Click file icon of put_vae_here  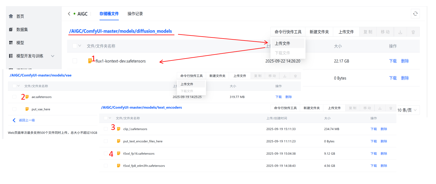pyautogui.click(x=27, y=109)
